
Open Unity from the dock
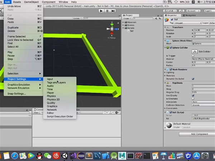(x=64, y=156)
